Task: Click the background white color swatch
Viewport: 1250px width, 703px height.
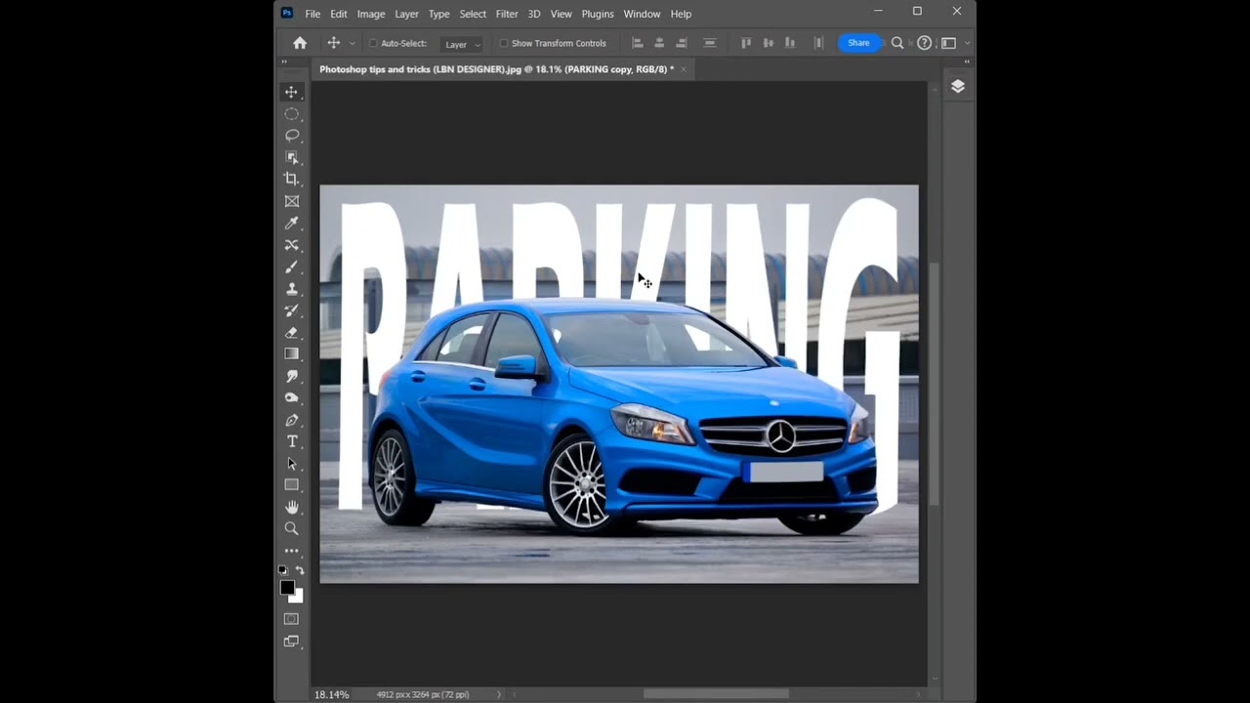Action: pos(299,597)
